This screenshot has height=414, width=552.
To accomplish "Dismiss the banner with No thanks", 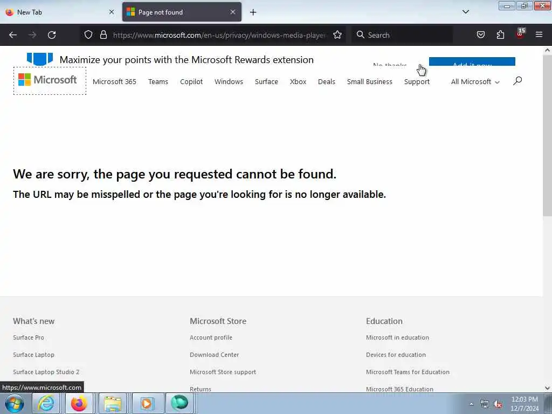I will coord(390,65).
